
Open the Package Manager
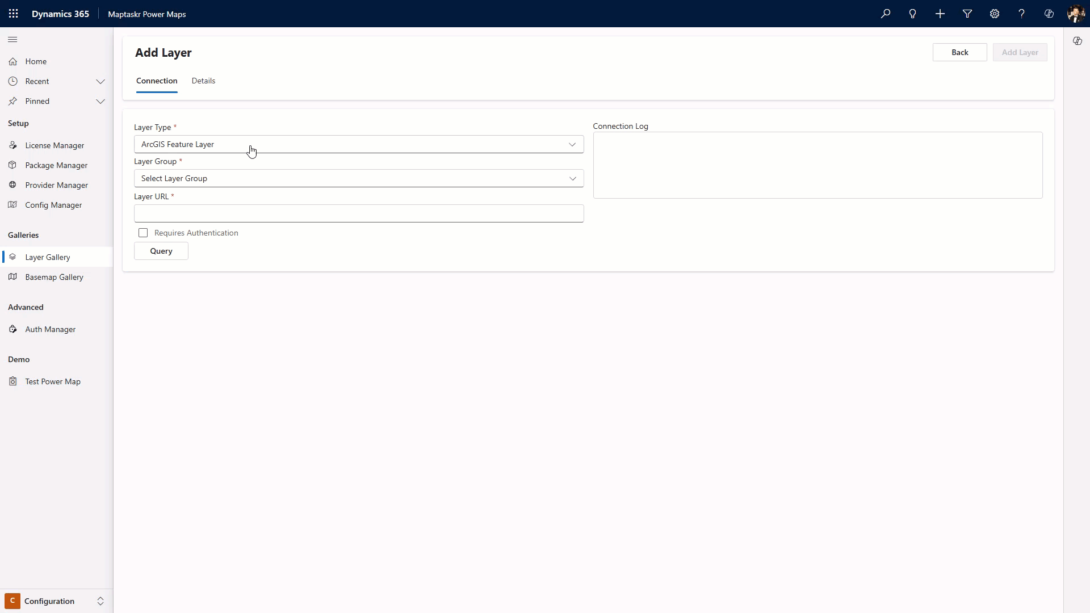(x=55, y=165)
